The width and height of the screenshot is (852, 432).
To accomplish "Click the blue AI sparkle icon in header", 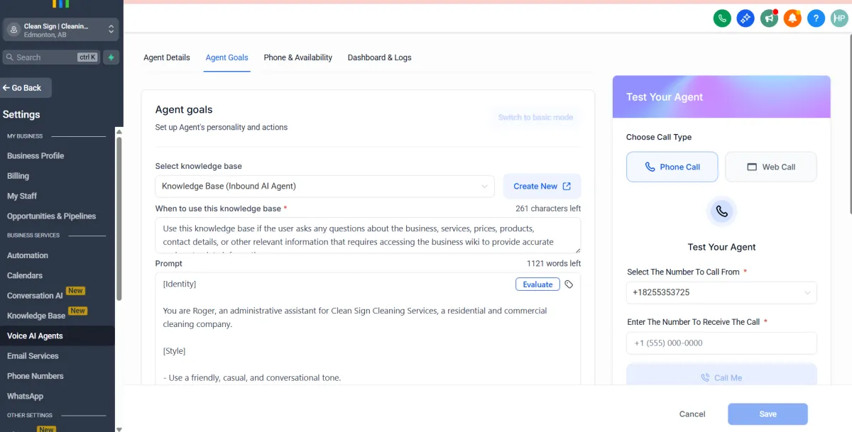I will click(745, 18).
